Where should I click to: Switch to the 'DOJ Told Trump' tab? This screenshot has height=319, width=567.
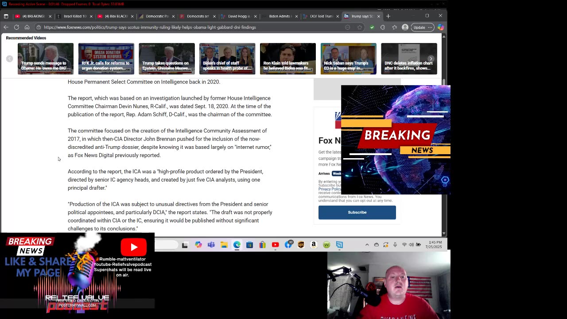(x=321, y=16)
